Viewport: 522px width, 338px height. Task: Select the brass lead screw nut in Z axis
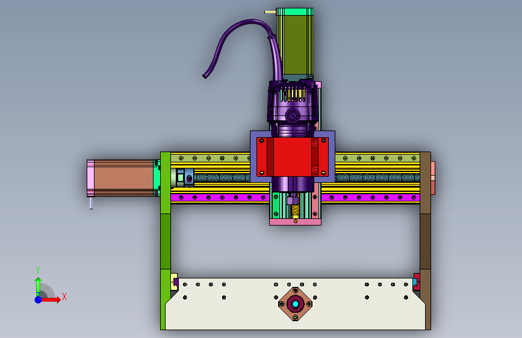pos(295,210)
